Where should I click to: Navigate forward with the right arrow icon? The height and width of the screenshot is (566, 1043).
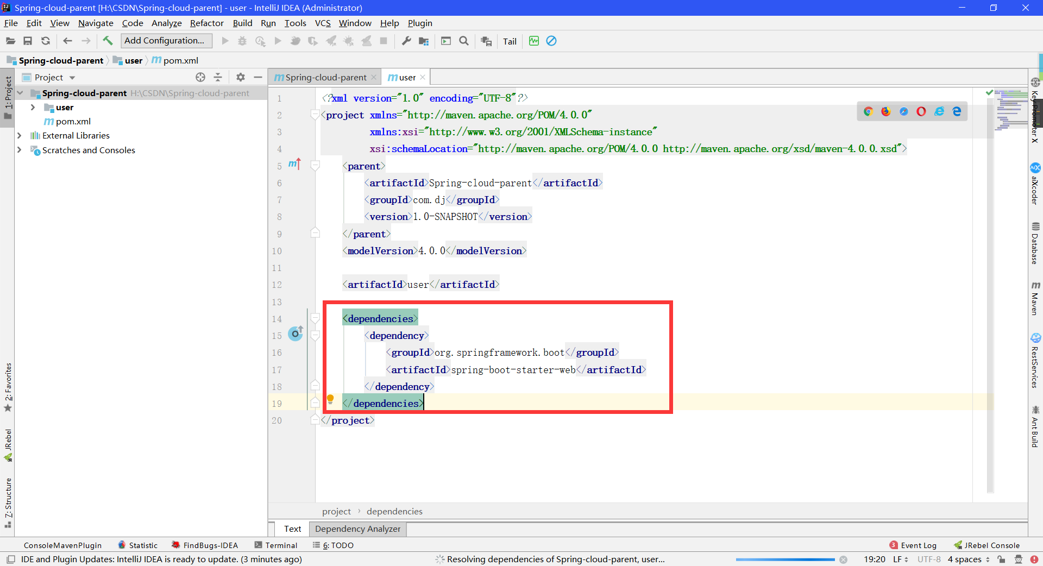tap(86, 41)
